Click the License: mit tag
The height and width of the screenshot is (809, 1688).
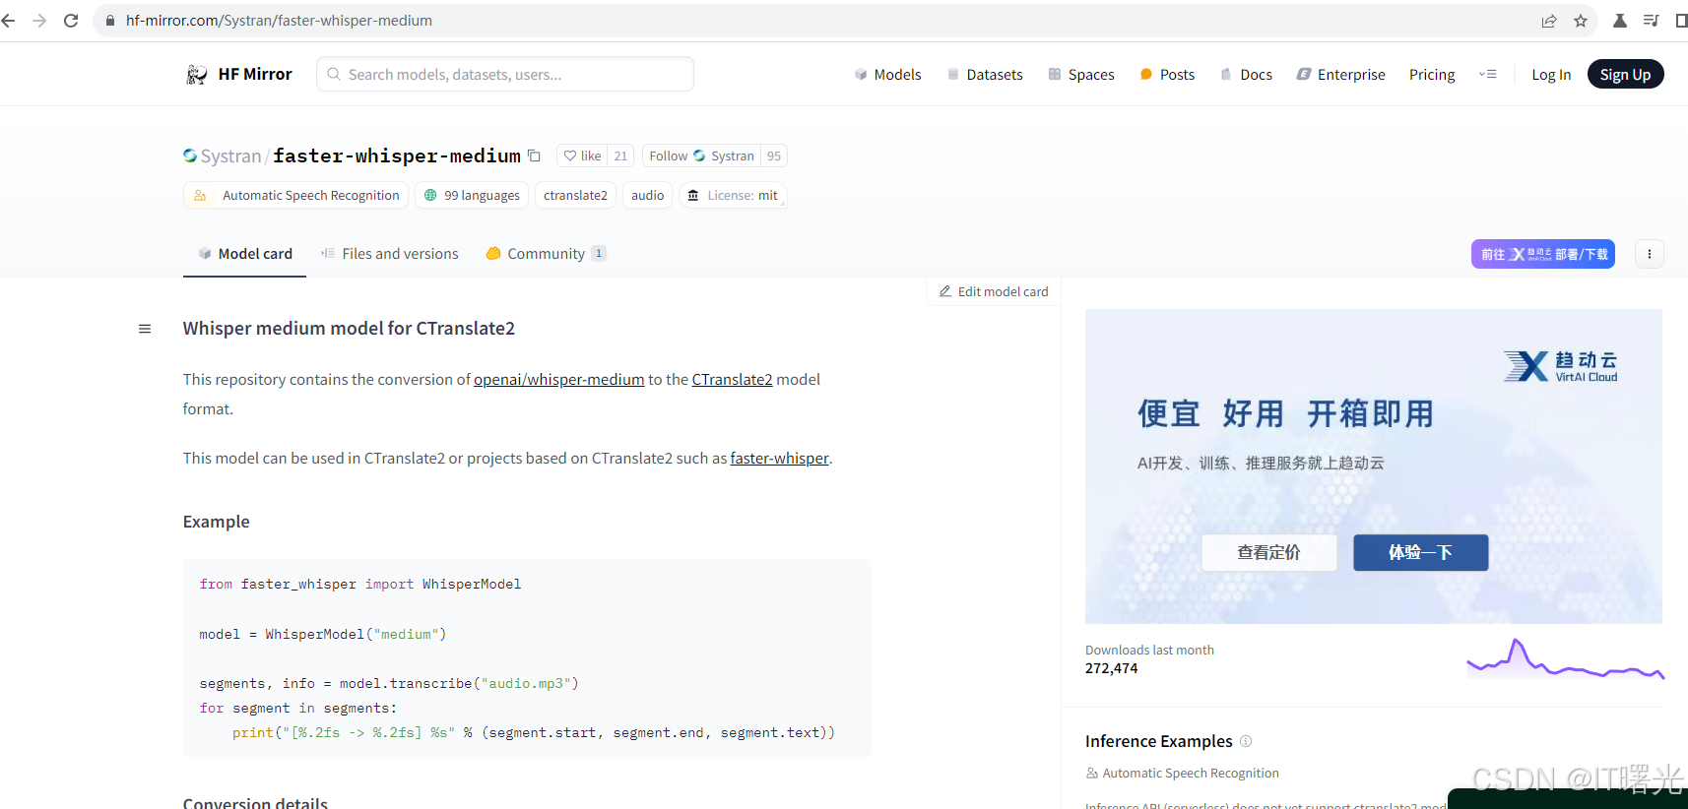pyautogui.click(x=733, y=196)
